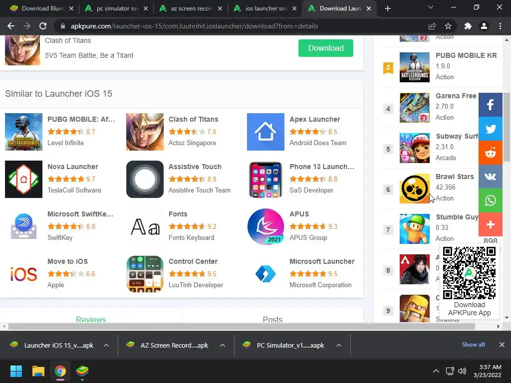This screenshot has width=511, height=383.
Task: Switch to the az screen recorder tab
Action: (190, 8)
